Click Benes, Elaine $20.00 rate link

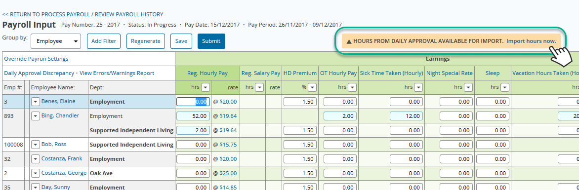[x=228, y=102]
